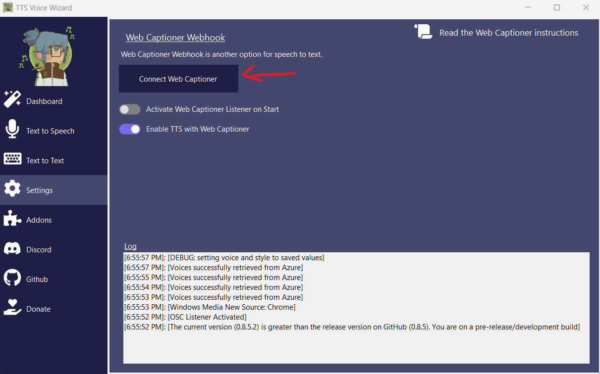
Task: Select the 6:55:54 PM Voices retrieved log line
Action: pyautogui.click(x=213, y=287)
